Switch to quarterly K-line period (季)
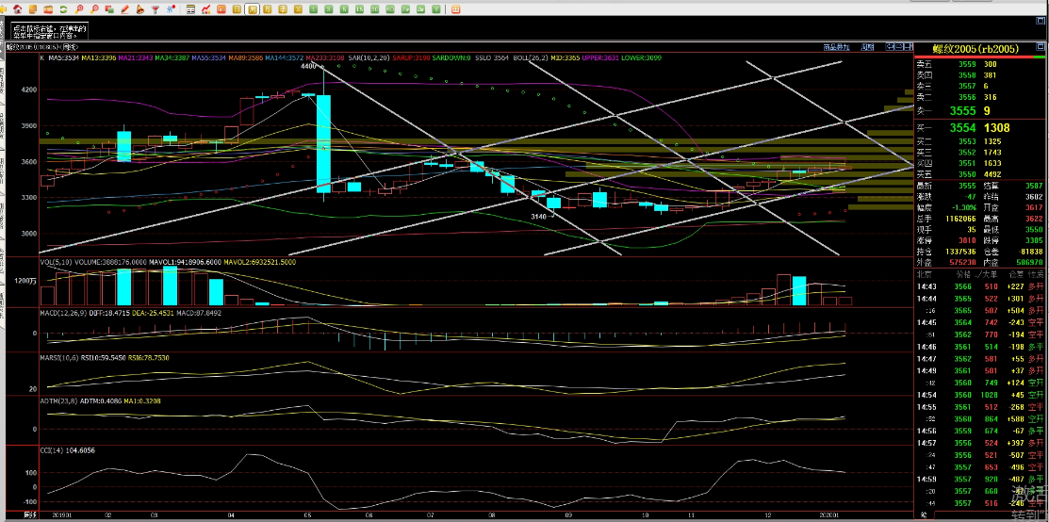This screenshot has width=1049, height=522. (x=283, y=9)
